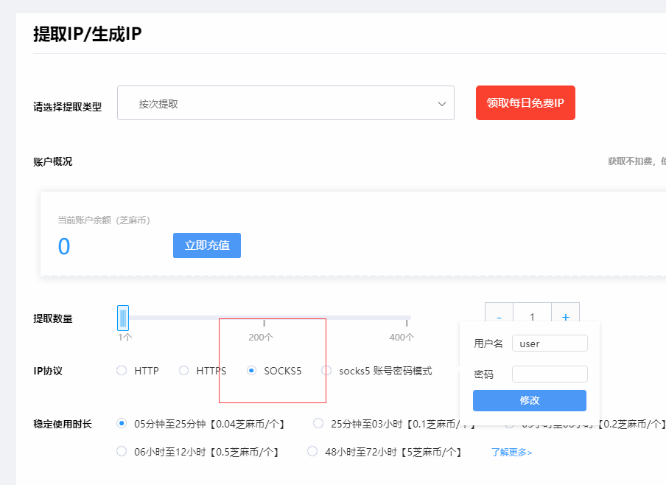Choose the 48小时至72小时 duration
Screen dimensions: 666x485
click(312, 450)
